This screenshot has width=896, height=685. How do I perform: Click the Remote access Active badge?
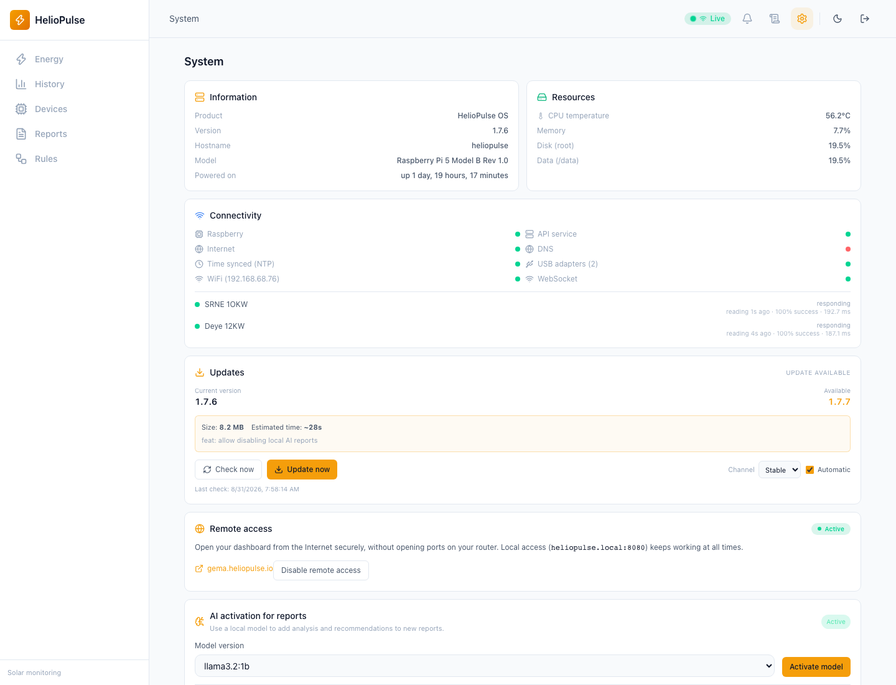(x=831, y=529)
